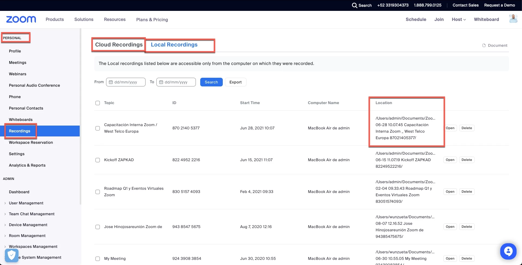
Task: Open the Host dropdown menu
Action: (459, 19)
